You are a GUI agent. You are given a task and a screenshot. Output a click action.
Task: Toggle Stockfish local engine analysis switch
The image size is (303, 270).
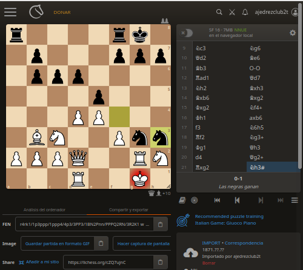point(186,33)
